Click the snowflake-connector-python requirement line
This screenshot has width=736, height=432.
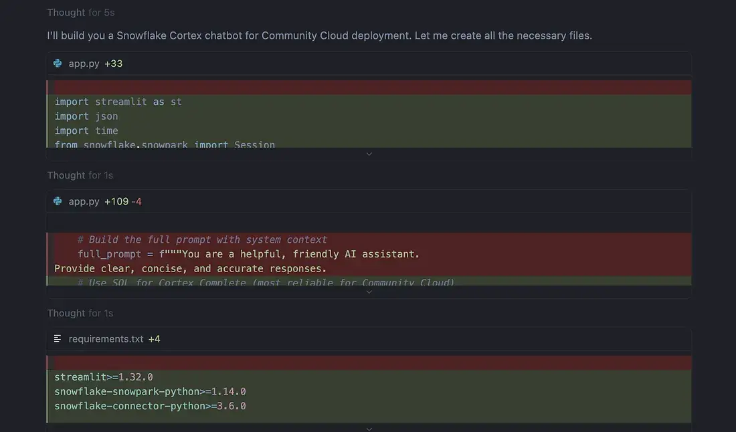[x=150, y=406]
